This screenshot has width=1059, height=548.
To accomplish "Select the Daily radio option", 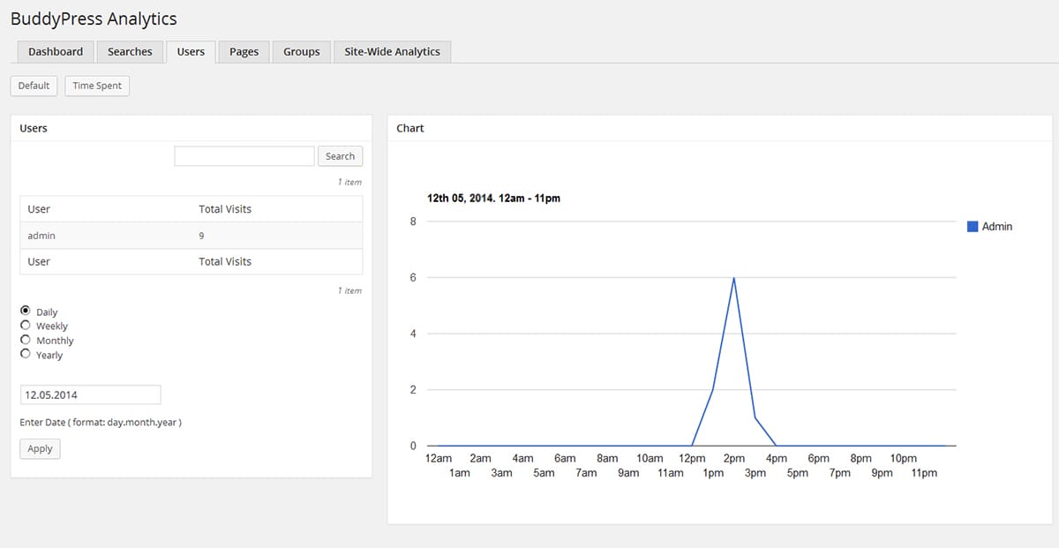I will tap(26, 312).
